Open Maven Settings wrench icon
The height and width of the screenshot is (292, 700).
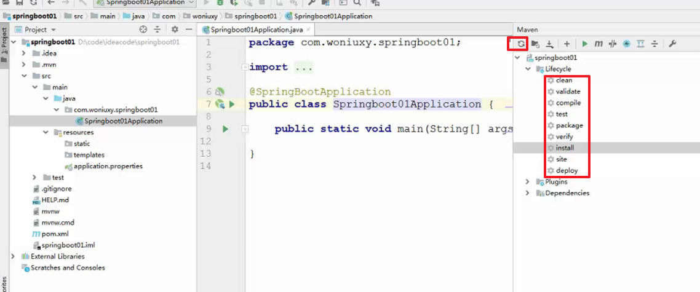[672, 44]
